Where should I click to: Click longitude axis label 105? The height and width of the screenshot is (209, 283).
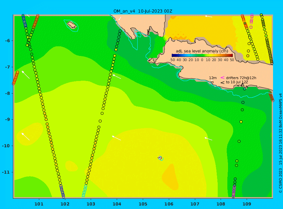143,204
